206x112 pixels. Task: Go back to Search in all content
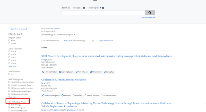(19, 29)
